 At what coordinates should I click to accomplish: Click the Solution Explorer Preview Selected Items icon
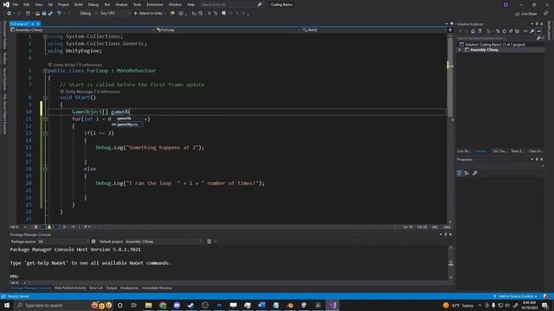tap(538, 31)
